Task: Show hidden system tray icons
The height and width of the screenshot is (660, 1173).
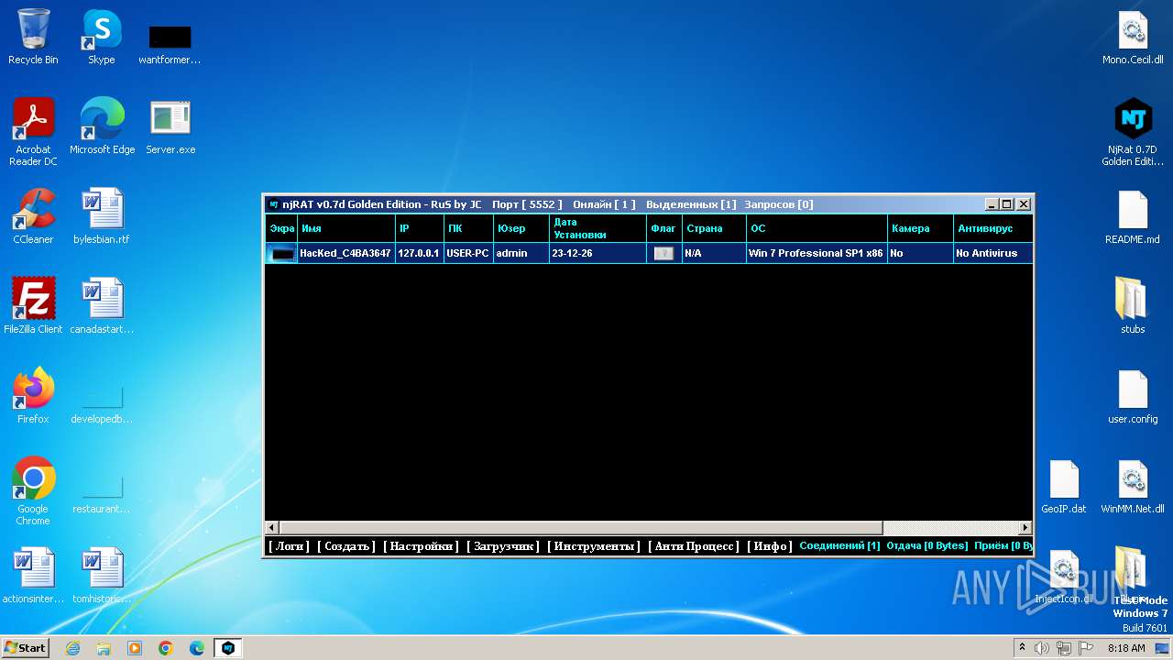Action: pos(1022,648)
